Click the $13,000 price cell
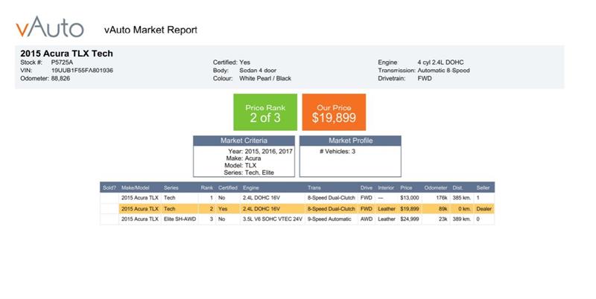Viewport: 596px width, 299px height. click(409, 198)
